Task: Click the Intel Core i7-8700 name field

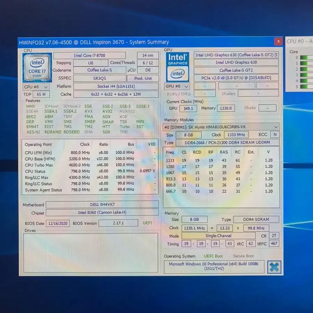Action: coord(89,56)
